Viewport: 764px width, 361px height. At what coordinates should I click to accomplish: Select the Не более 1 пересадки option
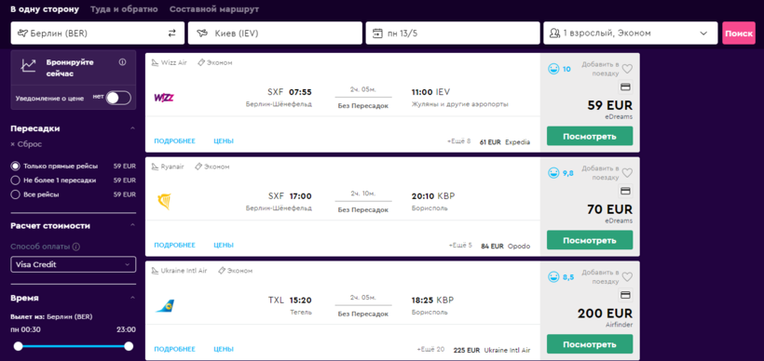[15, 180]
